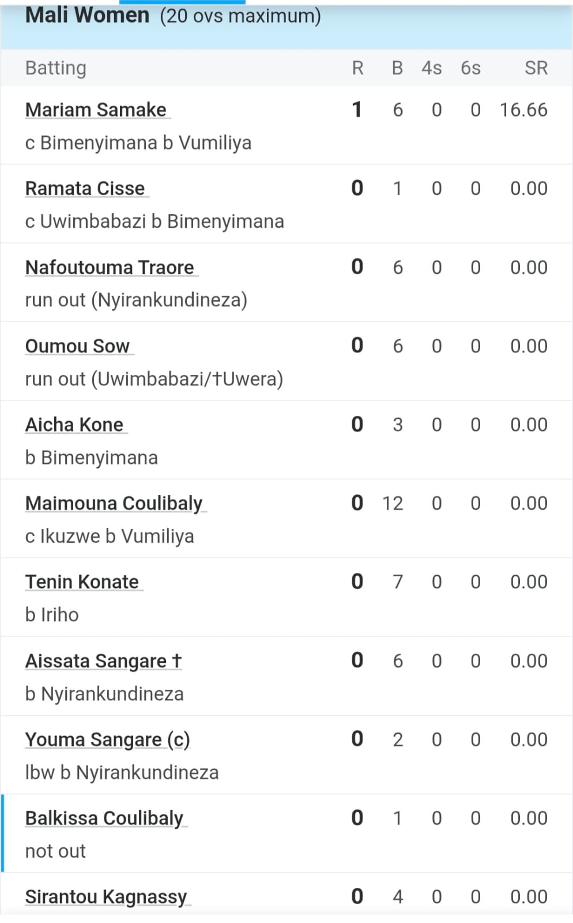Click dismissal text 'c Bimenyimana b Vumiliya'
The height and width of the screenshot is (923, 573).
click(138, 142)
